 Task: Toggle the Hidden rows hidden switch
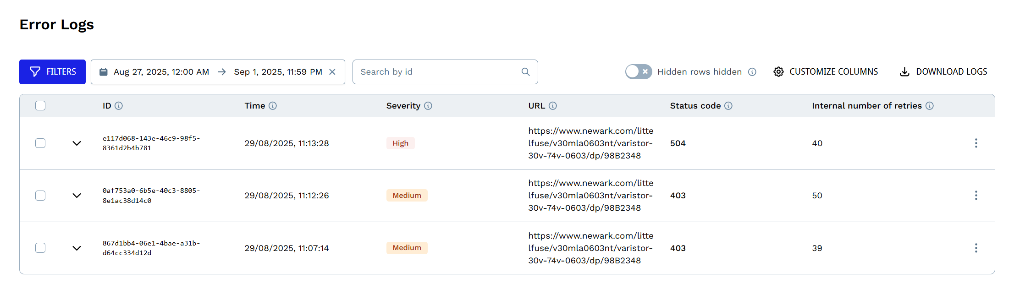pyautogui.click(x=639, y=72)
